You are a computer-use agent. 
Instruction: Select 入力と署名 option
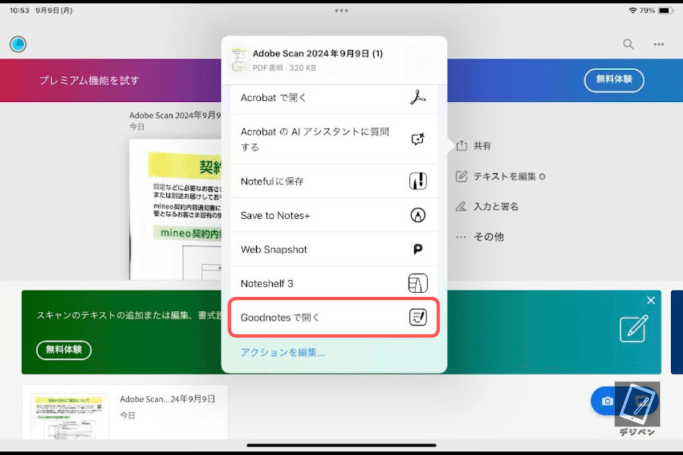[486, 207]
